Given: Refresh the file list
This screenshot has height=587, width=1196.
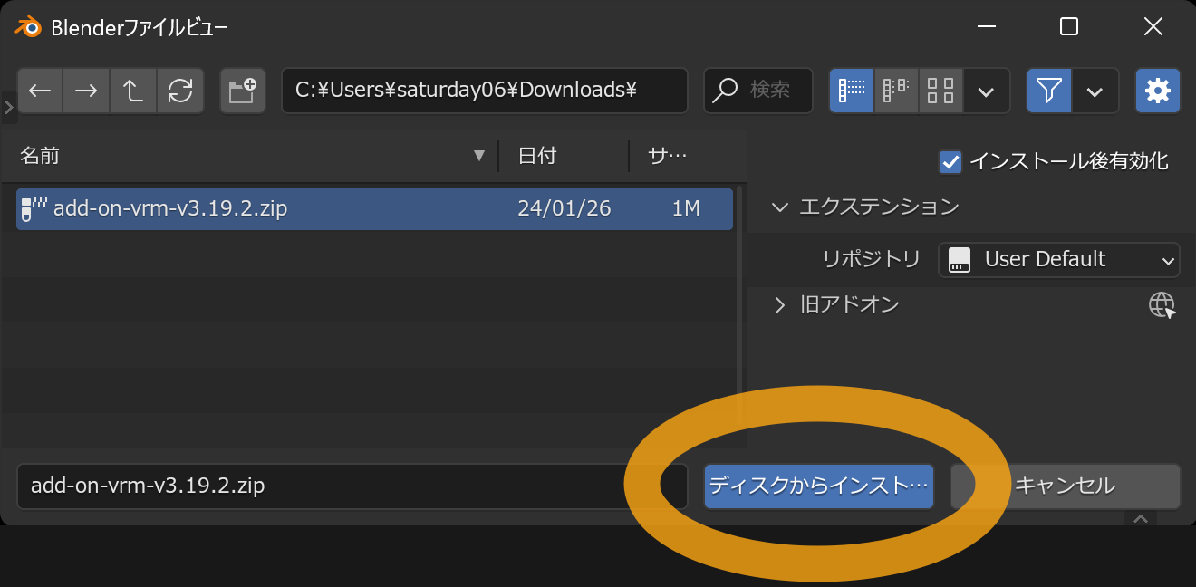Looking at the screenshot, I should coord(180,91).
